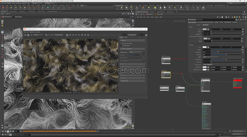Open the Fresnel Type dropdown

[x=209, y=65]
